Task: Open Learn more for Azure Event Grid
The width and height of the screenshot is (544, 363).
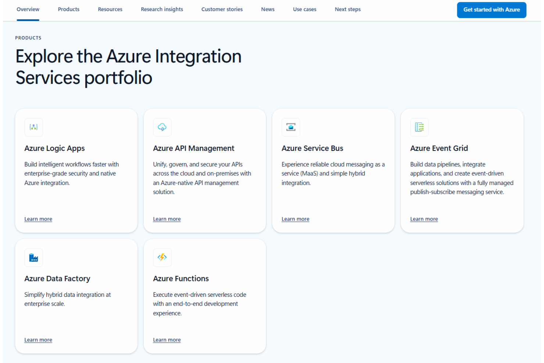Action: [424, 219]
